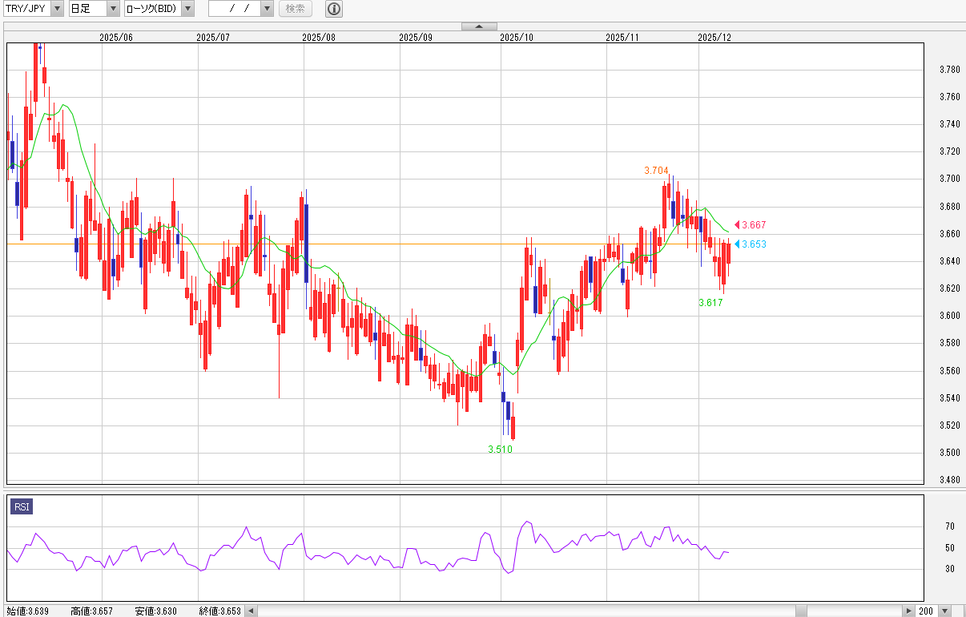Open the info icon in the toolbar
The height and width of the screenshot is (617, 966).
pyautogui.click(x=334, y=9)
